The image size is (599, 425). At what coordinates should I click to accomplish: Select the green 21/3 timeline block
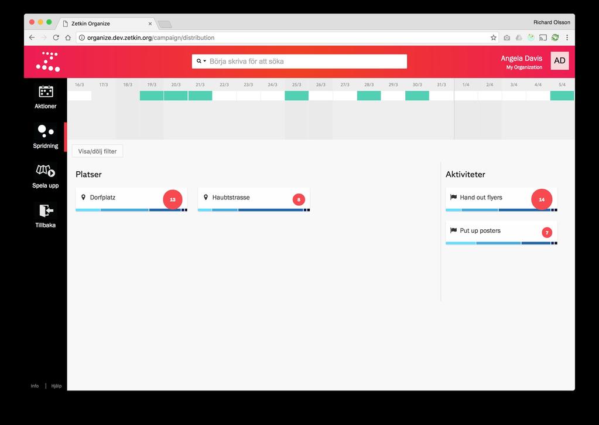pos(200,96)
